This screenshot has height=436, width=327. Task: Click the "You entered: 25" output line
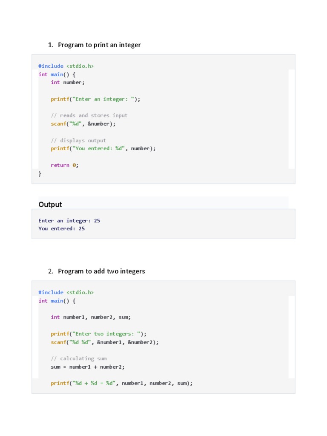[62, 229]
